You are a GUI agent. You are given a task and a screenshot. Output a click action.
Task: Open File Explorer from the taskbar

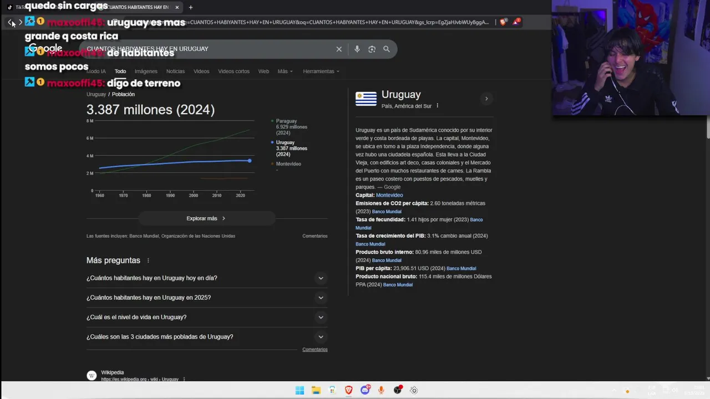point(316,390)
